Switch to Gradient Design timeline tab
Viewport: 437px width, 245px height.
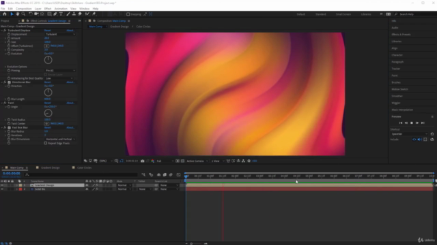(x=50, y=167)
